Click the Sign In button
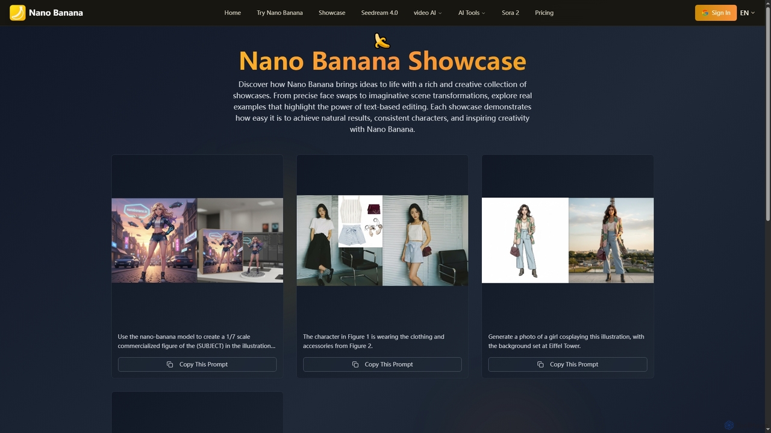Screen dimensions: 771x433 [716, 13]
